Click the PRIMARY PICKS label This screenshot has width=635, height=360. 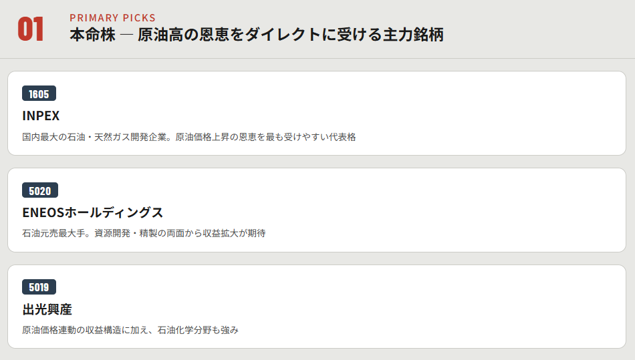point(112,17)
